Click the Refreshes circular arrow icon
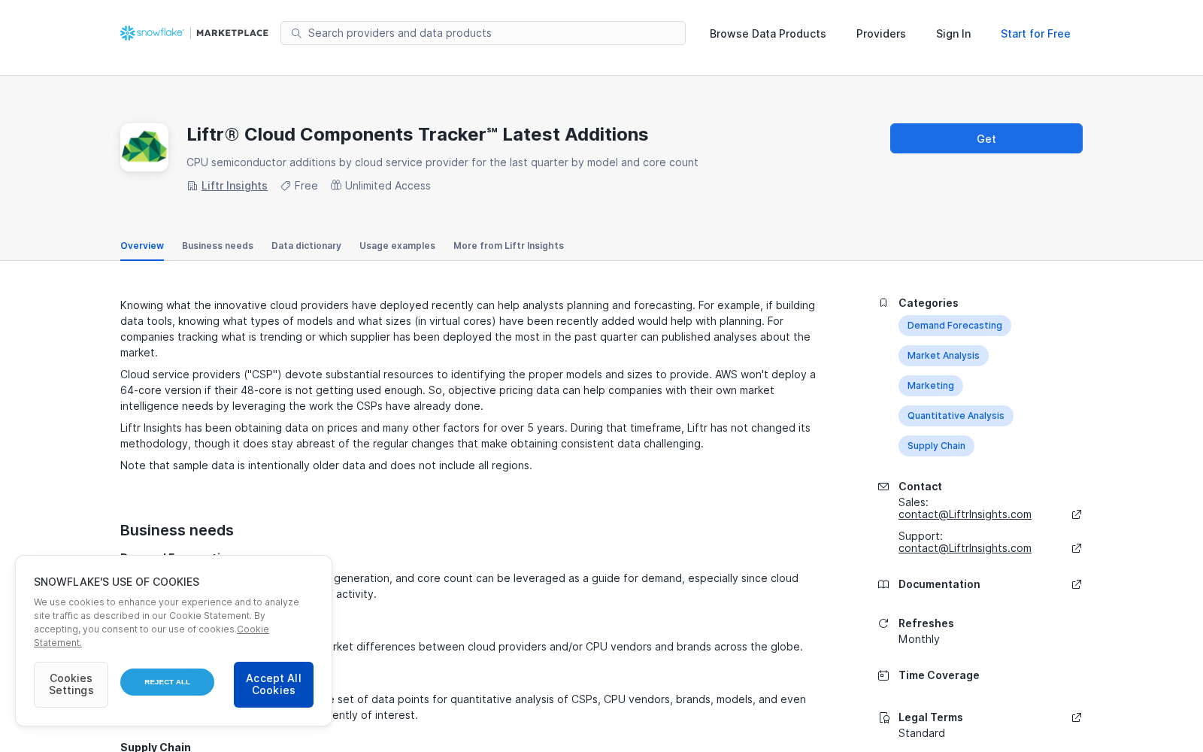The height and width of the screenshot is (752, 1203). 883,623
